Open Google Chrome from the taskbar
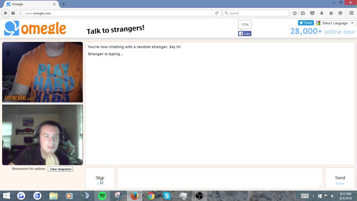The image size is (357, 201). pyautogui.click(x=151, y=196)
